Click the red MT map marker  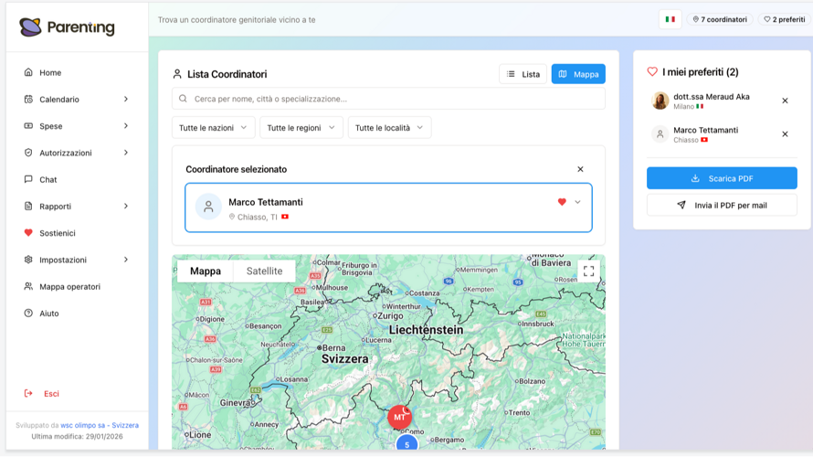tap(398, 417)
